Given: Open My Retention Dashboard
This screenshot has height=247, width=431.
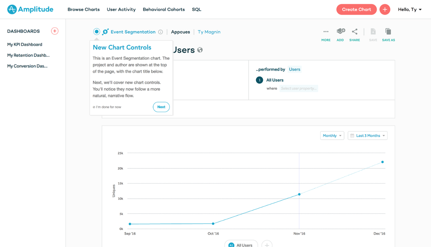Looking at the screenshot, I should pyautogui.click(x=28, y=55).
